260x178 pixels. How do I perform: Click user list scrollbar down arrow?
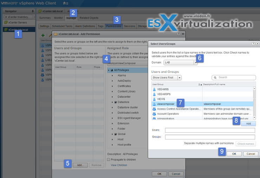254,118
